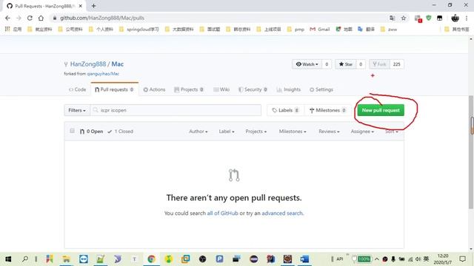474x266 pixels.
Task: Open Word from the taskbar
Action: (x=304, y=259)
